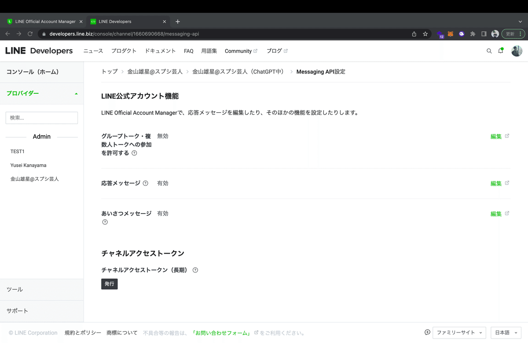Click help icon under あいさつメッセージ

(105, 222)
